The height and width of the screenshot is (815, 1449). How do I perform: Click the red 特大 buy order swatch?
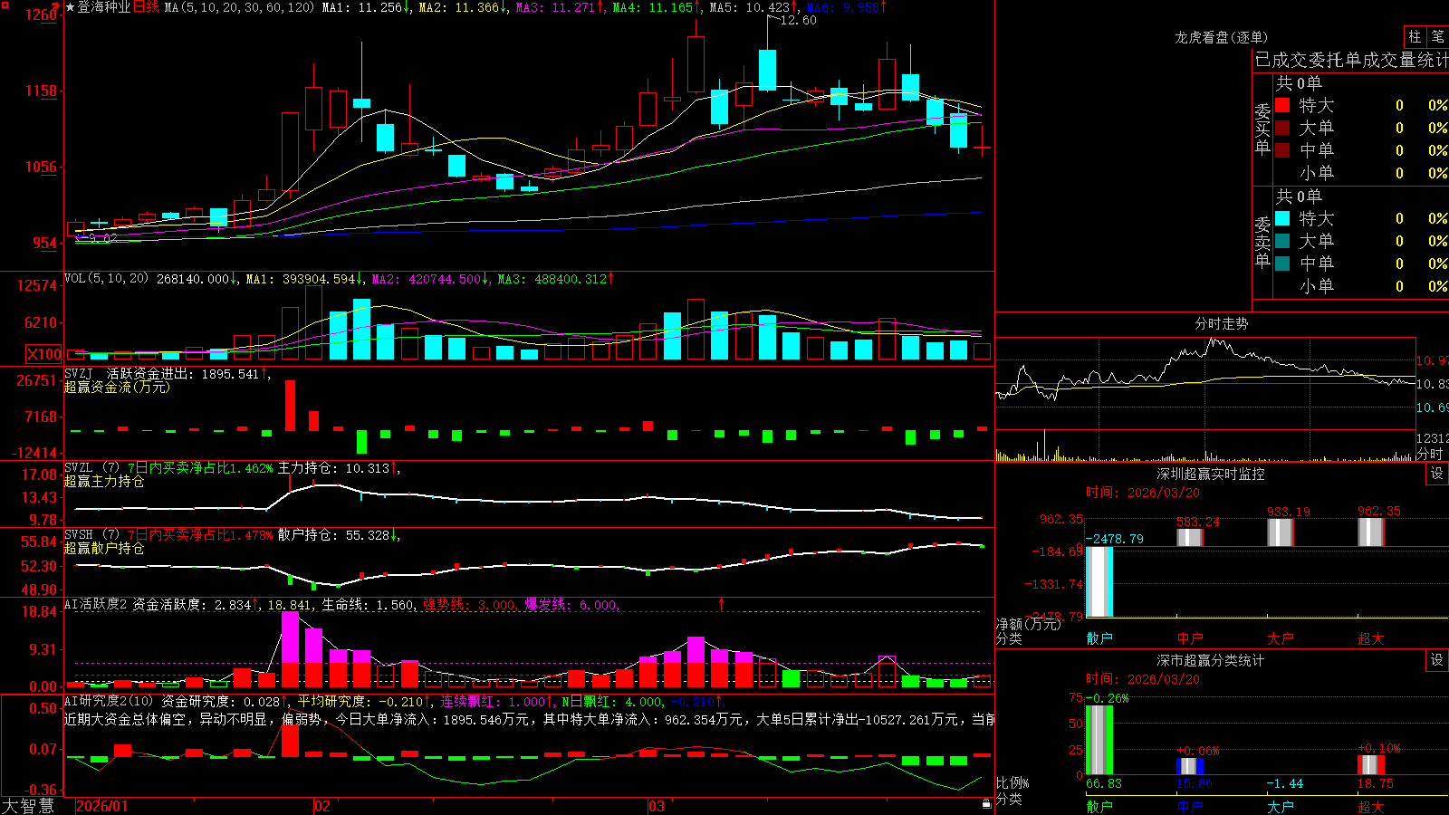(1282, 105)
